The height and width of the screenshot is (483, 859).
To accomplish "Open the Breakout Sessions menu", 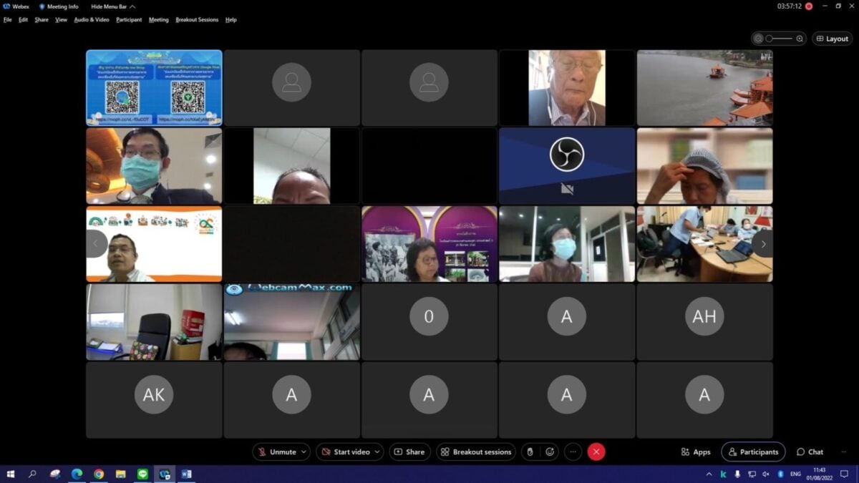I will pos(197,19).
